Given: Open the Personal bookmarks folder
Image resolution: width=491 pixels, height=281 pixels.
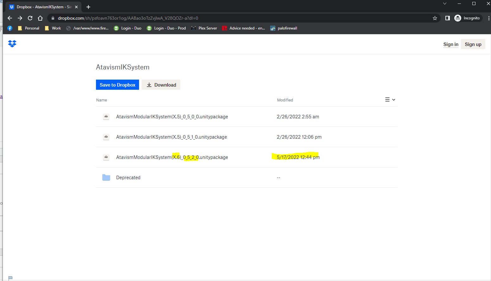Looking at the screenshot, I should click(29, 28).
